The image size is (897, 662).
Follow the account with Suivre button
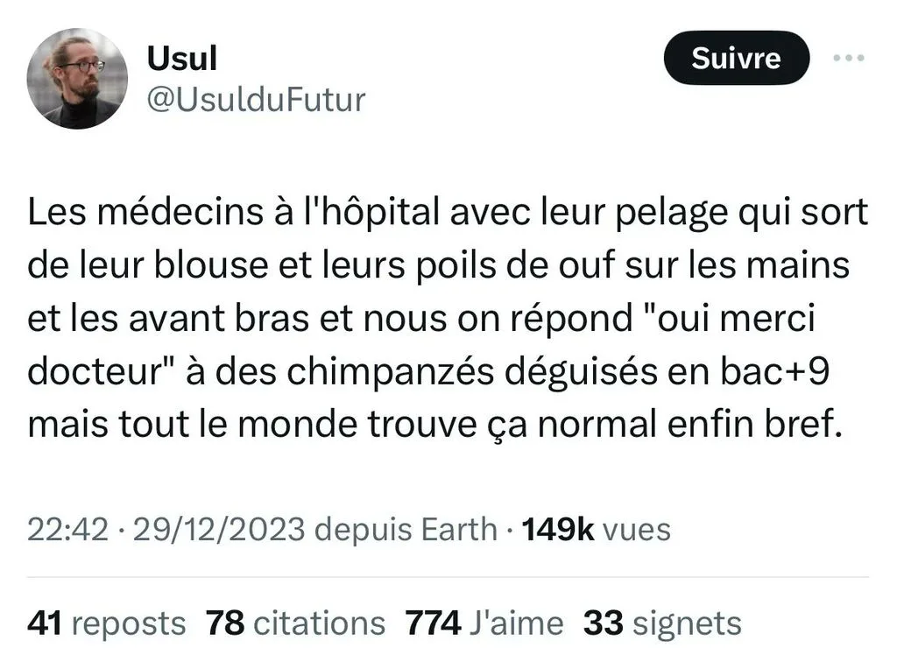coord(736,58)
